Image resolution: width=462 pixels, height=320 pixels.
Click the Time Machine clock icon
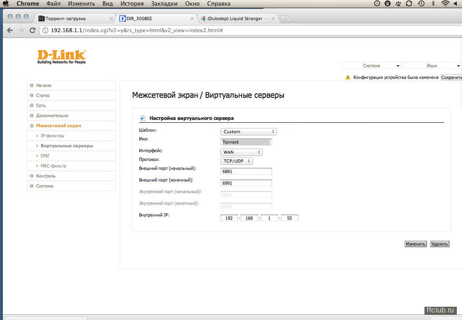coord(422,3)
